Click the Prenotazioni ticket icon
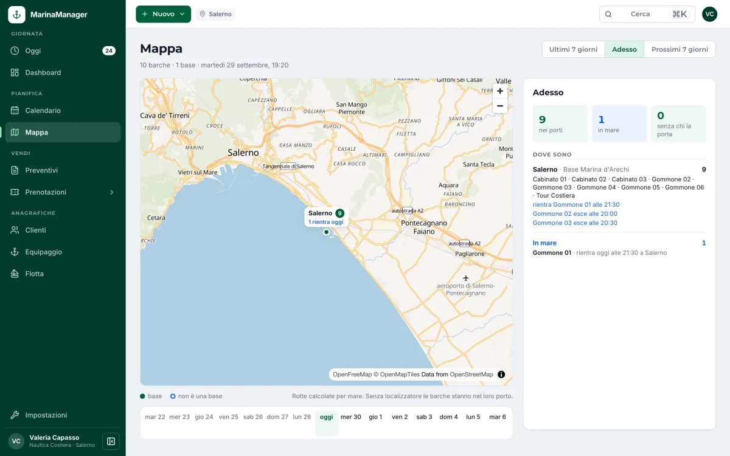 point(15,192)
